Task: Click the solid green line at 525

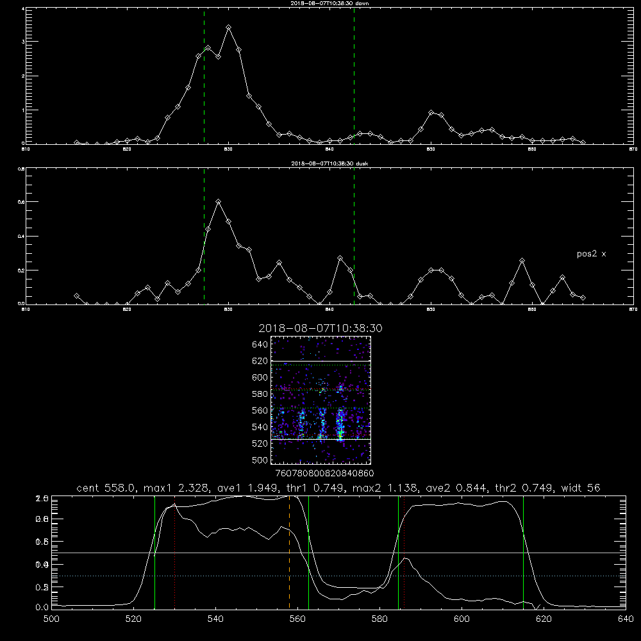Action: click(x=155, y=553)
